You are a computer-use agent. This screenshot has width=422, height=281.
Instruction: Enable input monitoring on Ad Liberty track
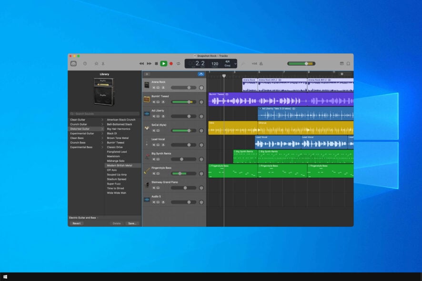tap(163, 116)
